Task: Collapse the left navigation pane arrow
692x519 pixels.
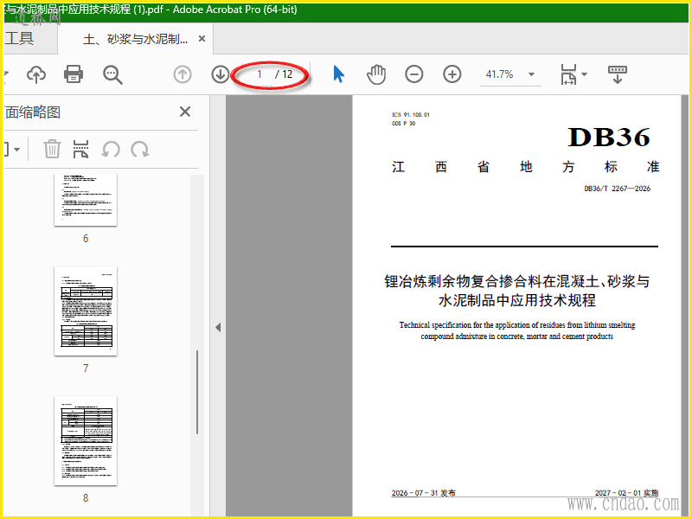Action: click(x=218, y=328)
